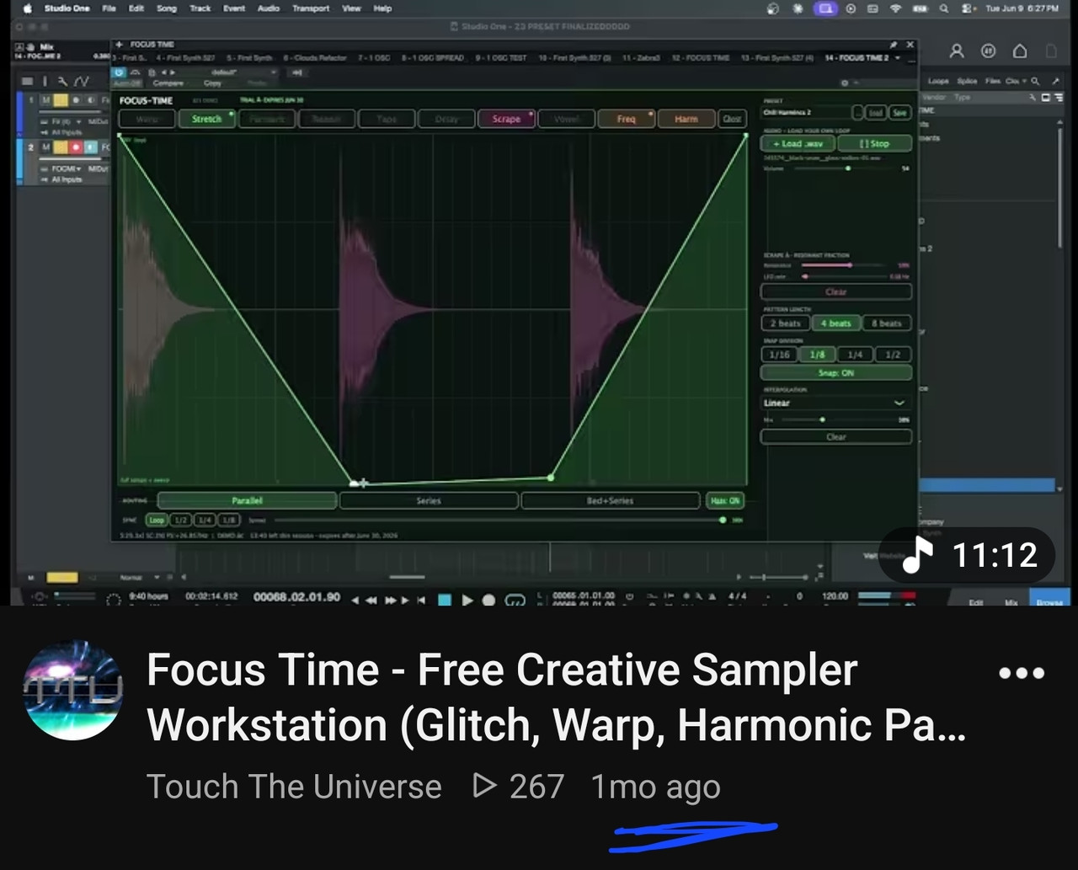Toggle the Snap: ON button
The height and width of the screenshot is (870, 1078).
tap(835, 372)
